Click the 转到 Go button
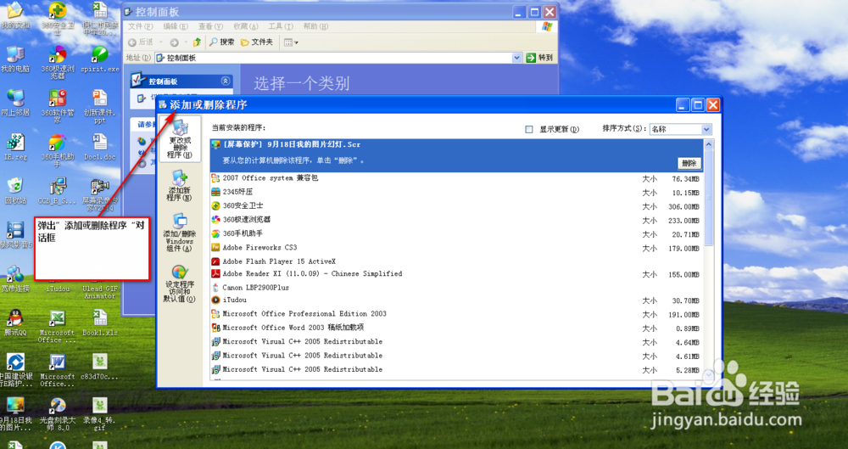Image resolution: width=848 pixels, height=449 pixels. 539,58
